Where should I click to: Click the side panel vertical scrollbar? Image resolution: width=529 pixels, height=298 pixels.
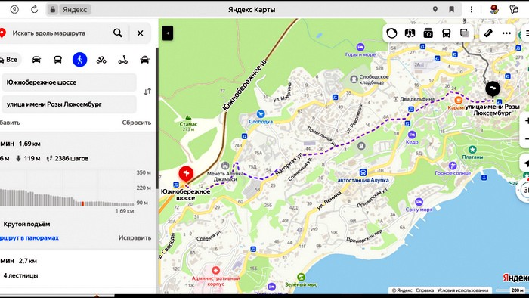tap(157, 118)
